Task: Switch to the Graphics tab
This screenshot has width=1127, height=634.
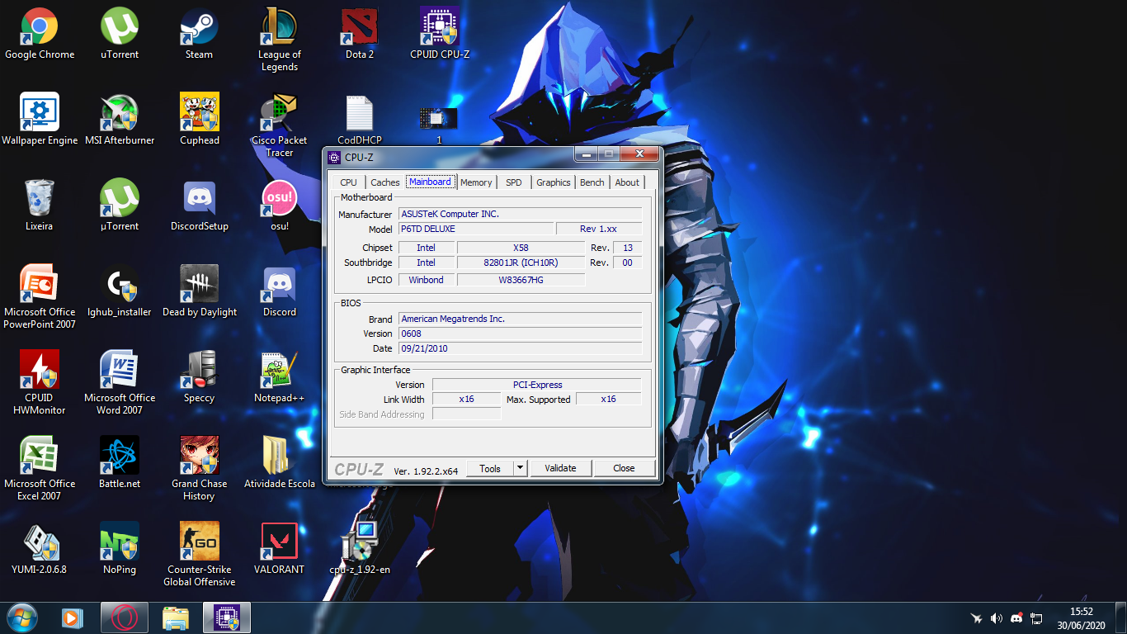Action: point(553,182)
